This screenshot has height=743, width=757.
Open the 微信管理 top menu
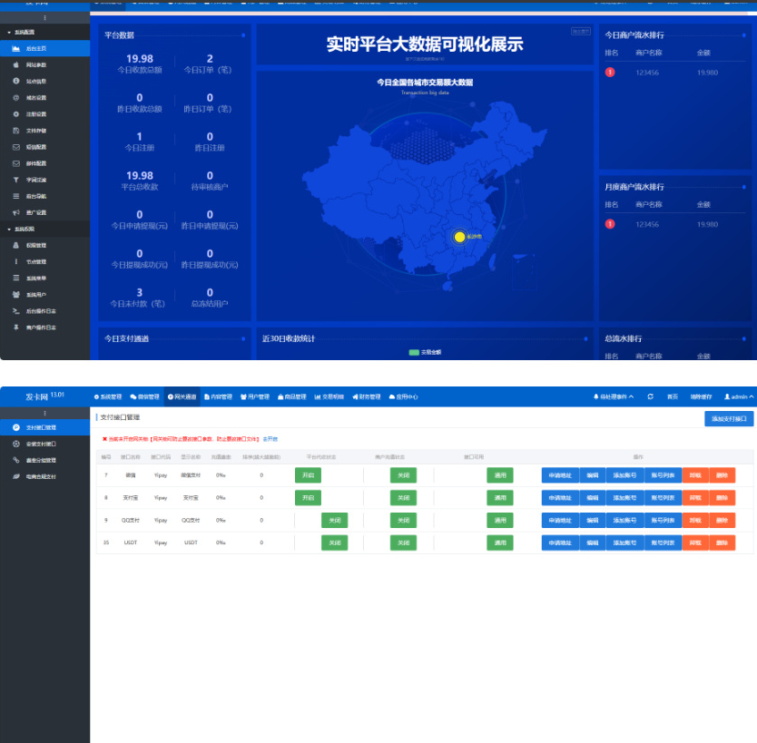(x=145, y=396)
